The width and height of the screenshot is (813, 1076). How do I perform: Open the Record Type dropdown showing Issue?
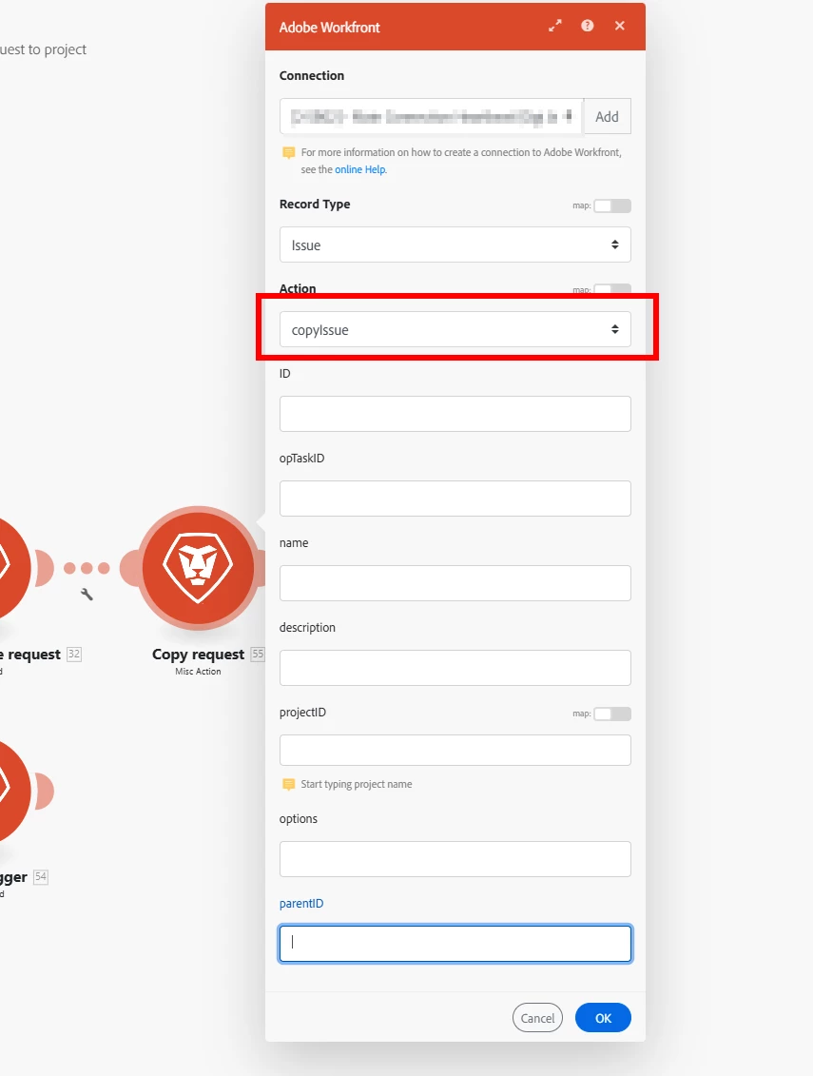coord(455,245)
